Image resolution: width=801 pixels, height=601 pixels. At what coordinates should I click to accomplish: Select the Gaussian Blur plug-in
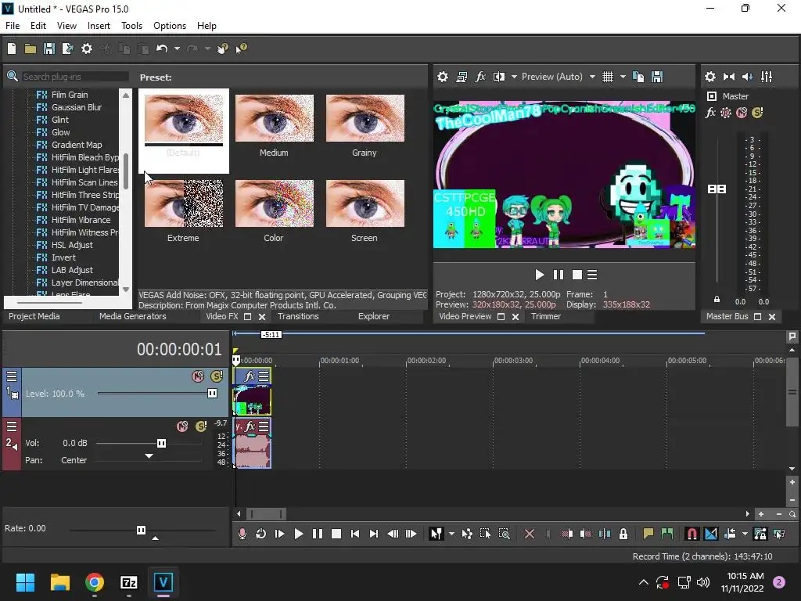pos(77,107)
